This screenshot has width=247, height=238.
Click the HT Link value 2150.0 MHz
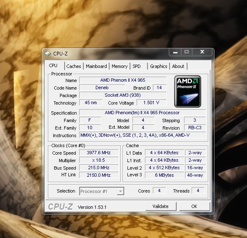tap(99, 175)
